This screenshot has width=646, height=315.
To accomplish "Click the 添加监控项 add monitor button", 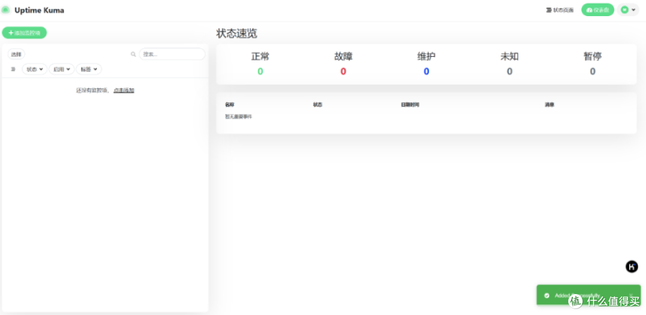I will (25, 32).
